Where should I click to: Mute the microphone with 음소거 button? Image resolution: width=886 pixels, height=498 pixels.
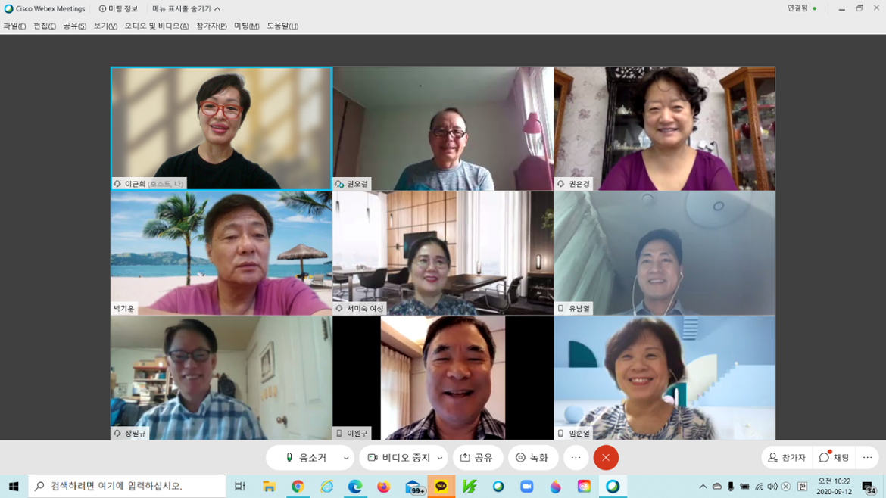tap(305, 458)
